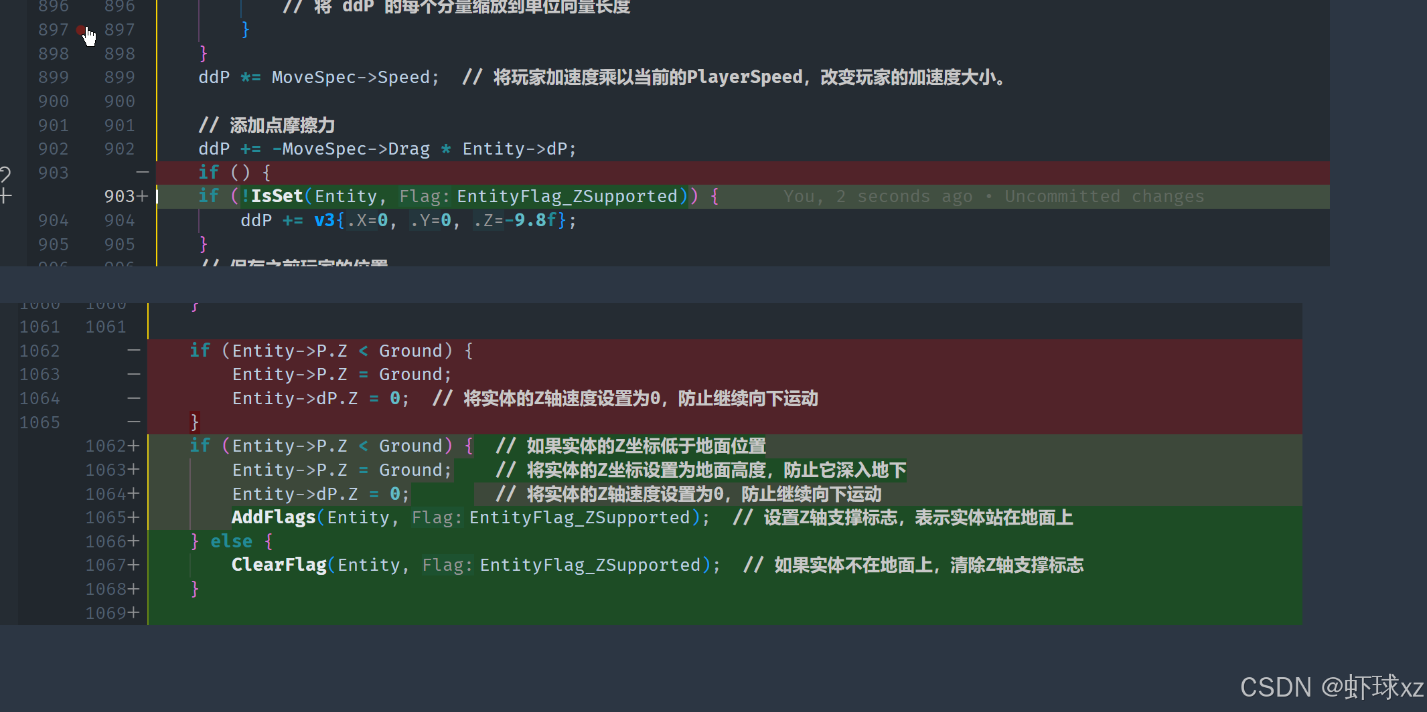Click the comment '// 如果实体的Z坐标低于地面位置'
Image resolution: width=1427 pixels, height=712 pixels.
pos(631,446)
